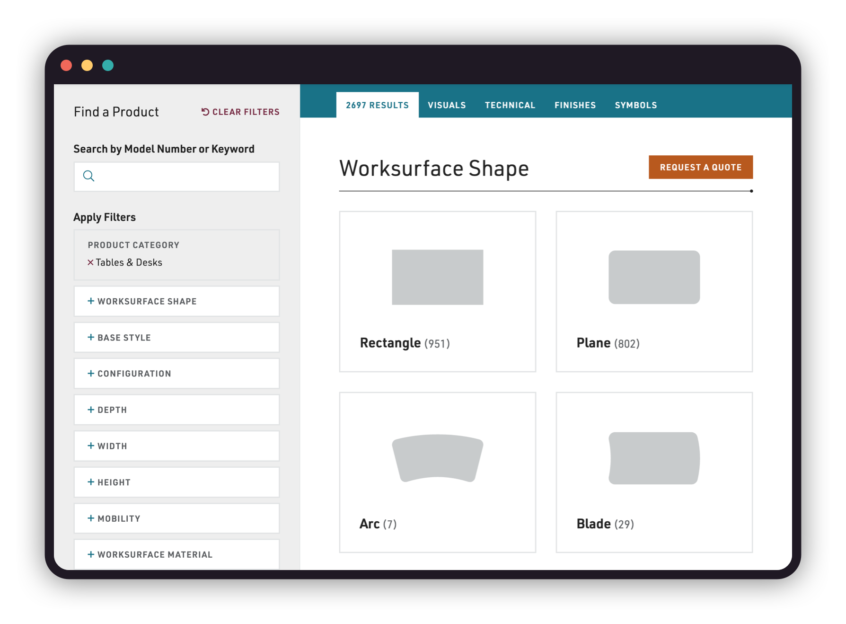This screenshot has height=624, width=846.
Task: Show the Width filter options
Action: [176, 446]
